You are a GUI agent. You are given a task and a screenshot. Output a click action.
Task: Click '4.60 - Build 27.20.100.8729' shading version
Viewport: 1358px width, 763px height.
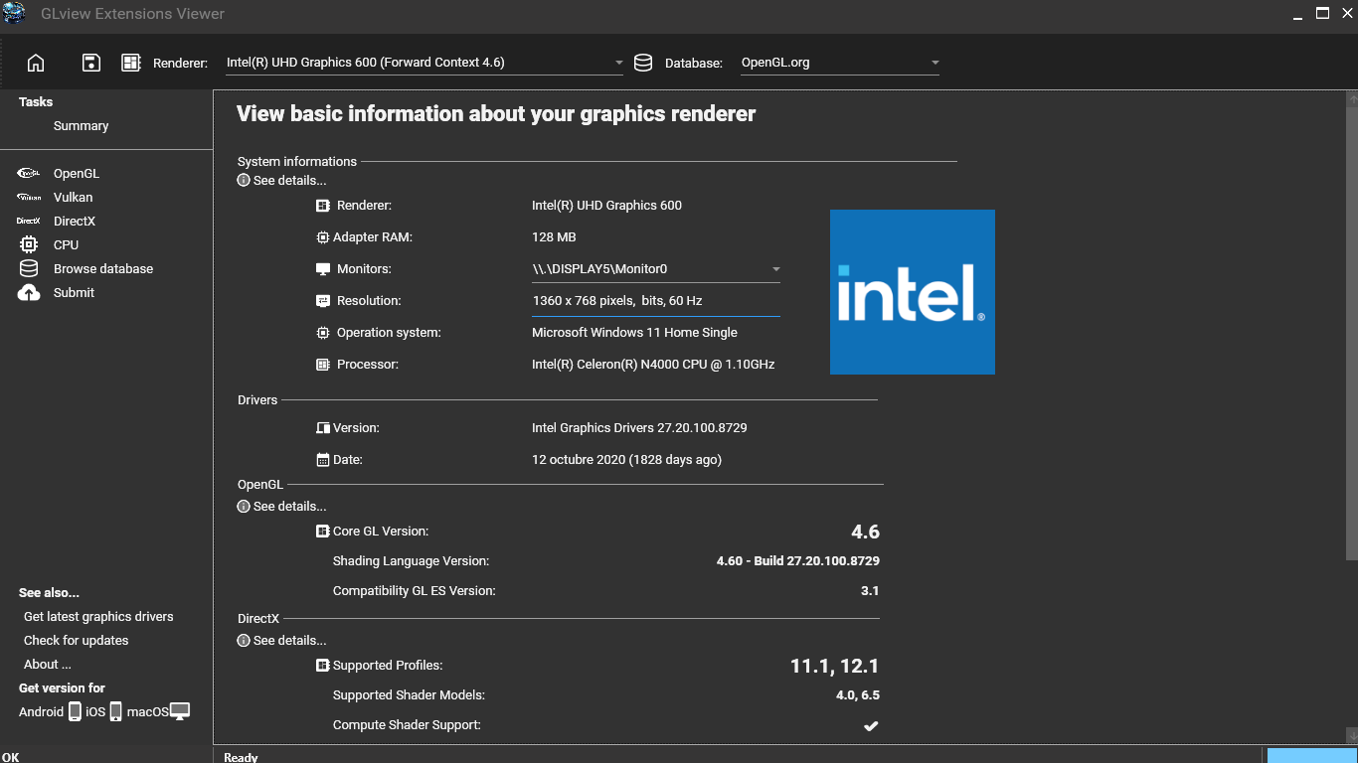[x=798, y=561]
